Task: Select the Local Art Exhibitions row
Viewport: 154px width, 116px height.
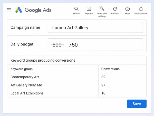Action: 77,93
